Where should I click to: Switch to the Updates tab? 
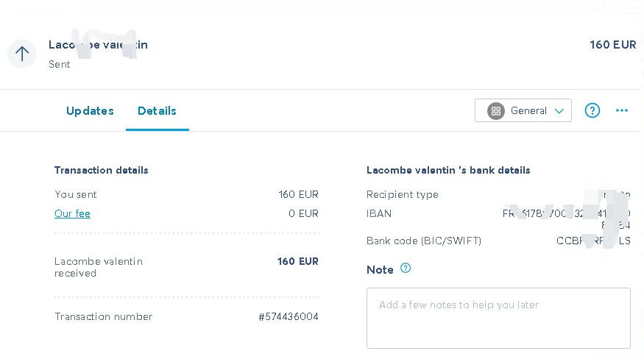pyautogui.click(x=90, y=111)
